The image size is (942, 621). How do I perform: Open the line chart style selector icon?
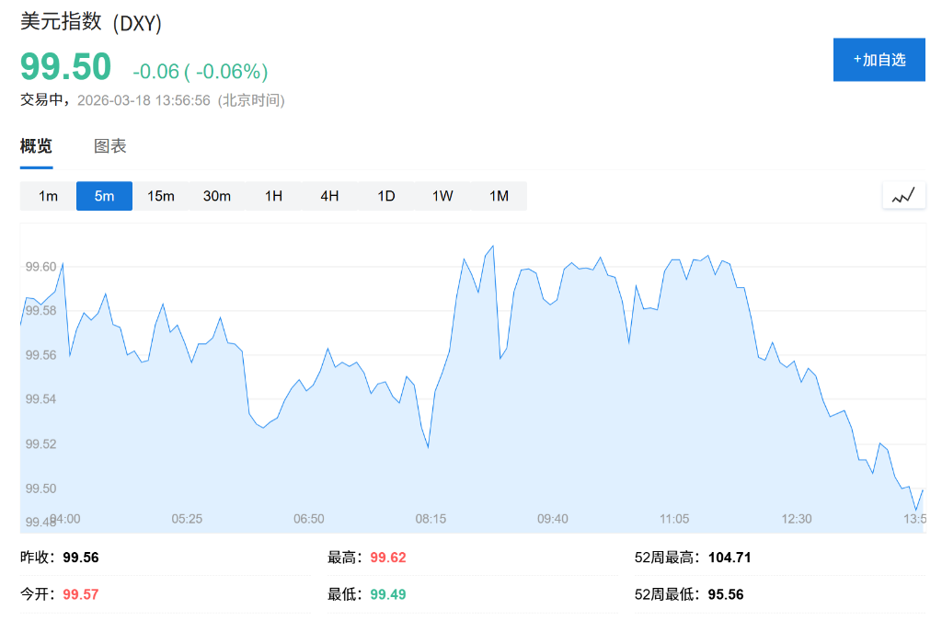click(902, 195)
